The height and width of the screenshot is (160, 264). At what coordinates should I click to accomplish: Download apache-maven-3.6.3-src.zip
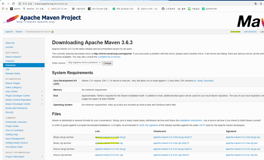[109, 155]
